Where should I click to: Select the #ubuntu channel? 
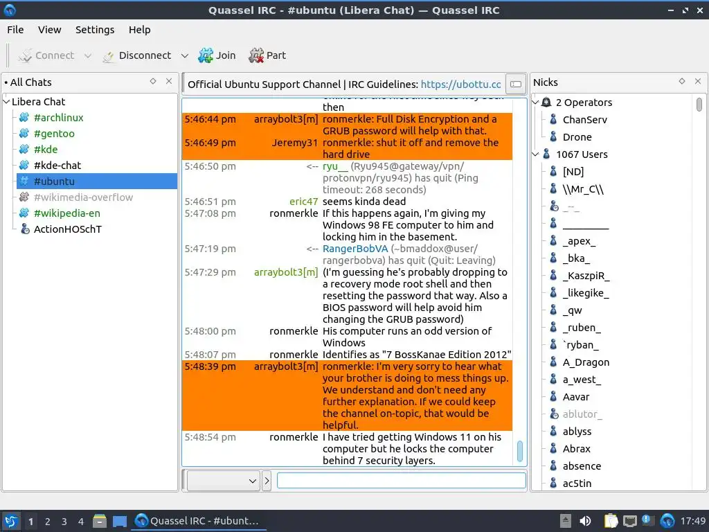click(x=97, y=181)
